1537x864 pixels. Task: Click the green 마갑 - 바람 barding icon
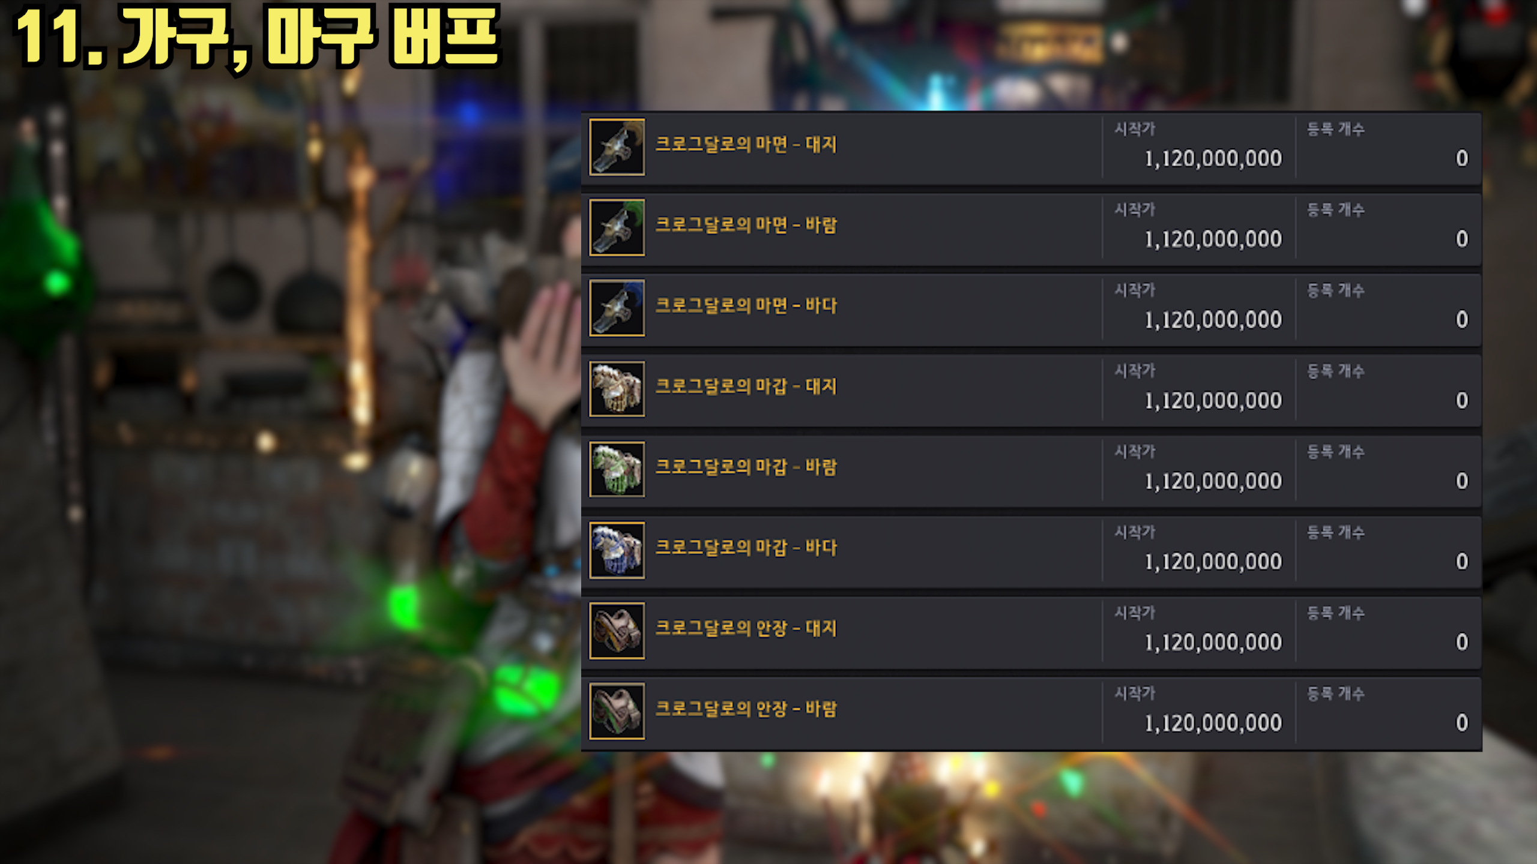(617, 469)
